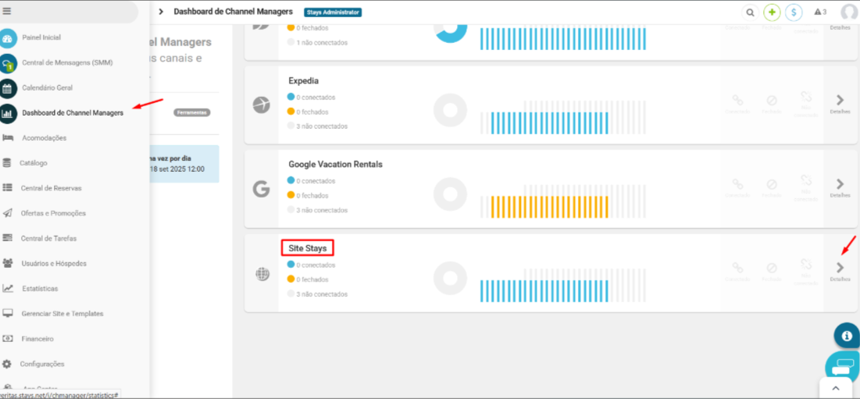Click the Painel Inicial dashboard icon
The height and width of the screenshot is (399, 860).
[8, 38]
